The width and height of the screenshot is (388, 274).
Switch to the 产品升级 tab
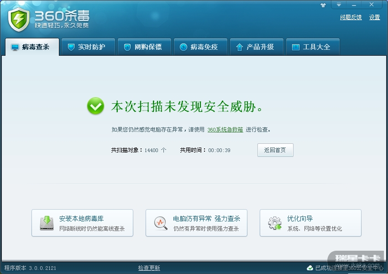(257, 47)
